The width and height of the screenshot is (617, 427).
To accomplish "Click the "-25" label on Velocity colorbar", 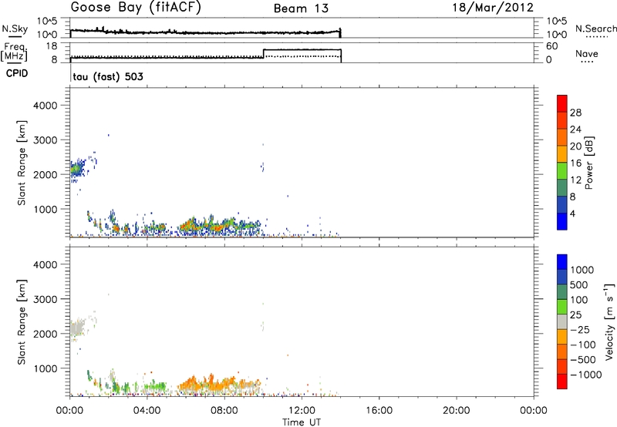I will (579, 330).
